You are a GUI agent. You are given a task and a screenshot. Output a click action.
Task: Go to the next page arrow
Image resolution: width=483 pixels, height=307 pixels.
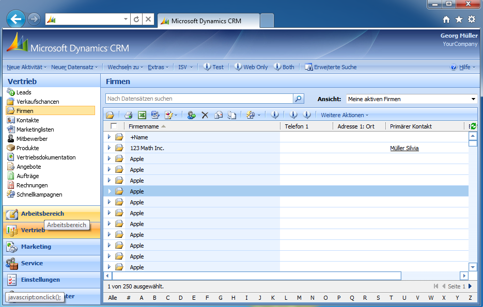(470, 286)
